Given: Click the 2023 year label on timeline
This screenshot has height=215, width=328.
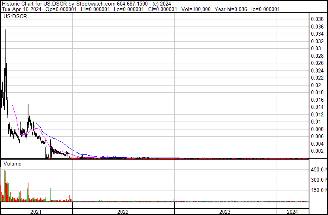Looking at the screenshot, I should 225,212.
